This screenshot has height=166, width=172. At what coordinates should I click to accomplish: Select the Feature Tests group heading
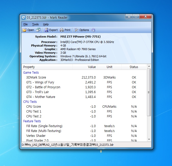[32, 121]
